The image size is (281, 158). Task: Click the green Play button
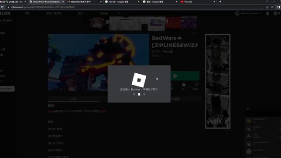tap(185, 76)
